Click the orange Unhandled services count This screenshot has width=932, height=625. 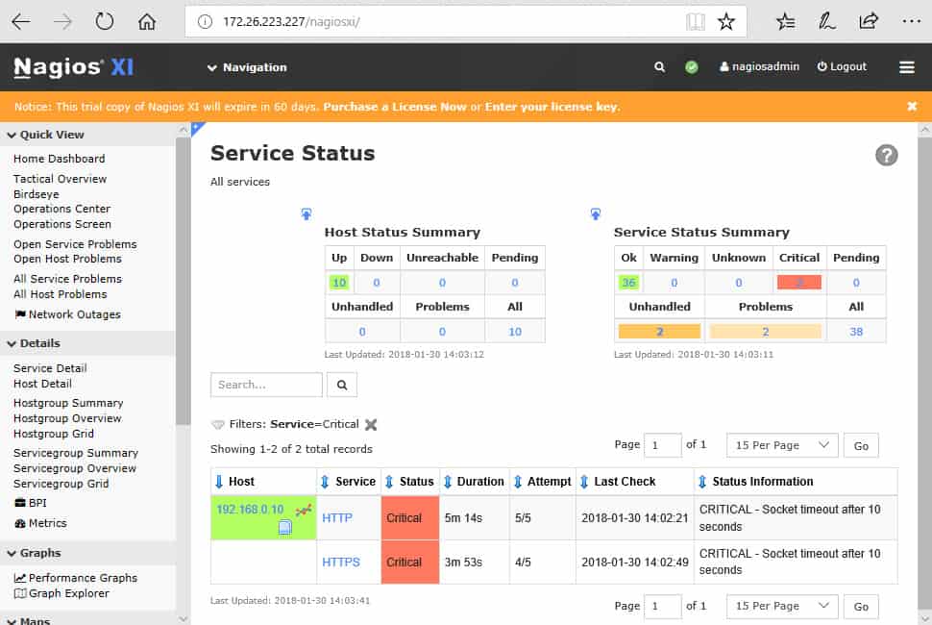(659, 331)
